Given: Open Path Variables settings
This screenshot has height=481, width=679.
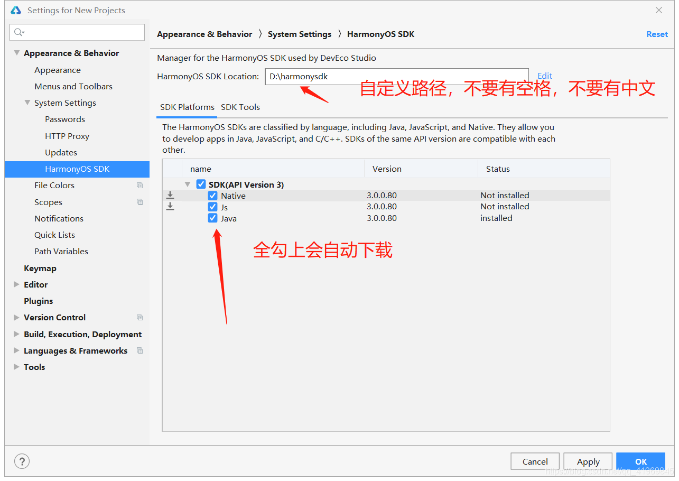Looking at the screenshot, I should click(x=61, y=251).
